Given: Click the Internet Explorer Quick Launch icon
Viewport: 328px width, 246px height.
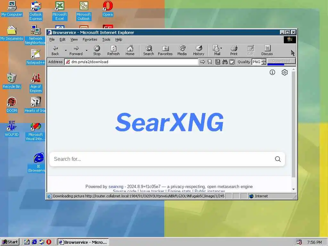Looking at the screenshot, I should point(34,242).
